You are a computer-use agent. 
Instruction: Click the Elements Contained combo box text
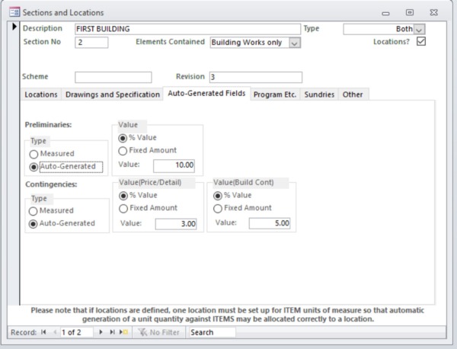click(250, 43)
